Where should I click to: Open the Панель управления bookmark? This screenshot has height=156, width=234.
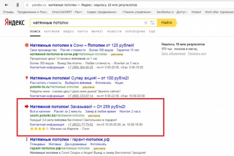pos(137,12)
